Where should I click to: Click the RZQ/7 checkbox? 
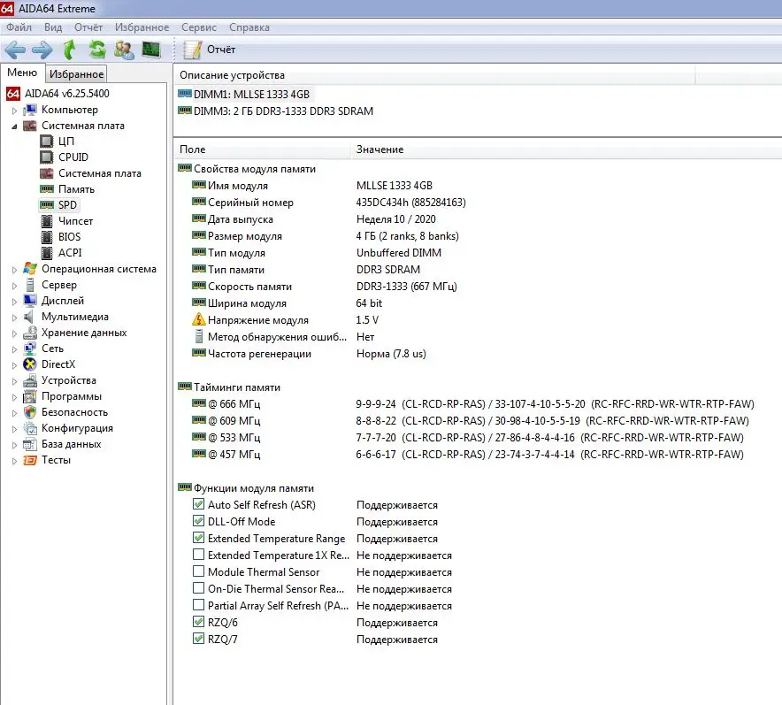click(198, 638)
